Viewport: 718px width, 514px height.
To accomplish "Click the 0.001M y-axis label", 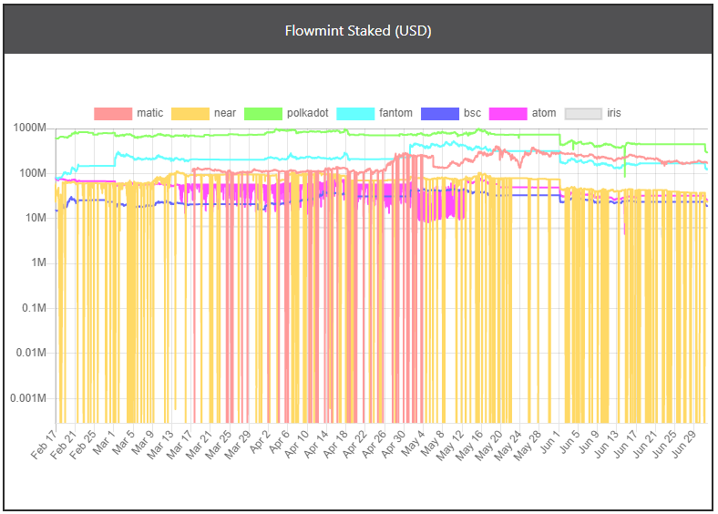I will point(28,398).
